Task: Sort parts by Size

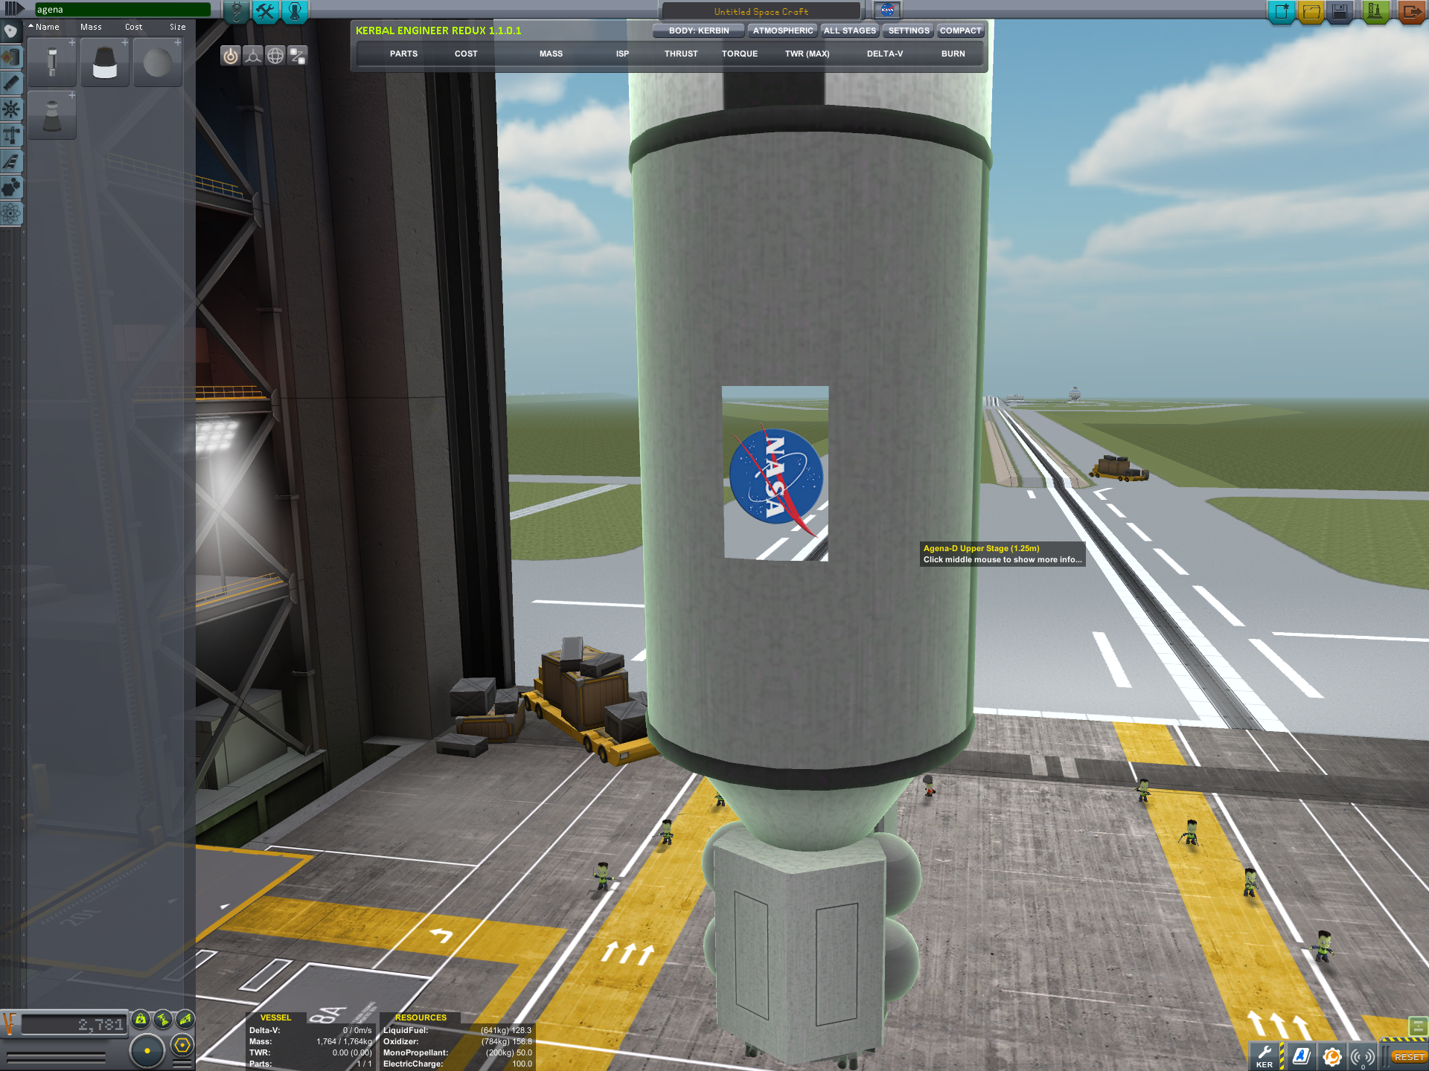Action: pyautogui.click(x=177, y=27)
